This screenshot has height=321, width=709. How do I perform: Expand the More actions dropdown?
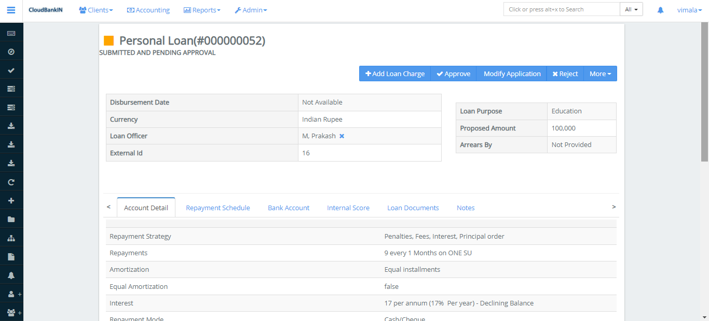600,74
